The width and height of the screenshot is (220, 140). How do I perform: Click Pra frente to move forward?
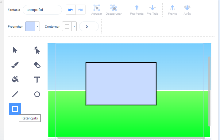[137, 10]
